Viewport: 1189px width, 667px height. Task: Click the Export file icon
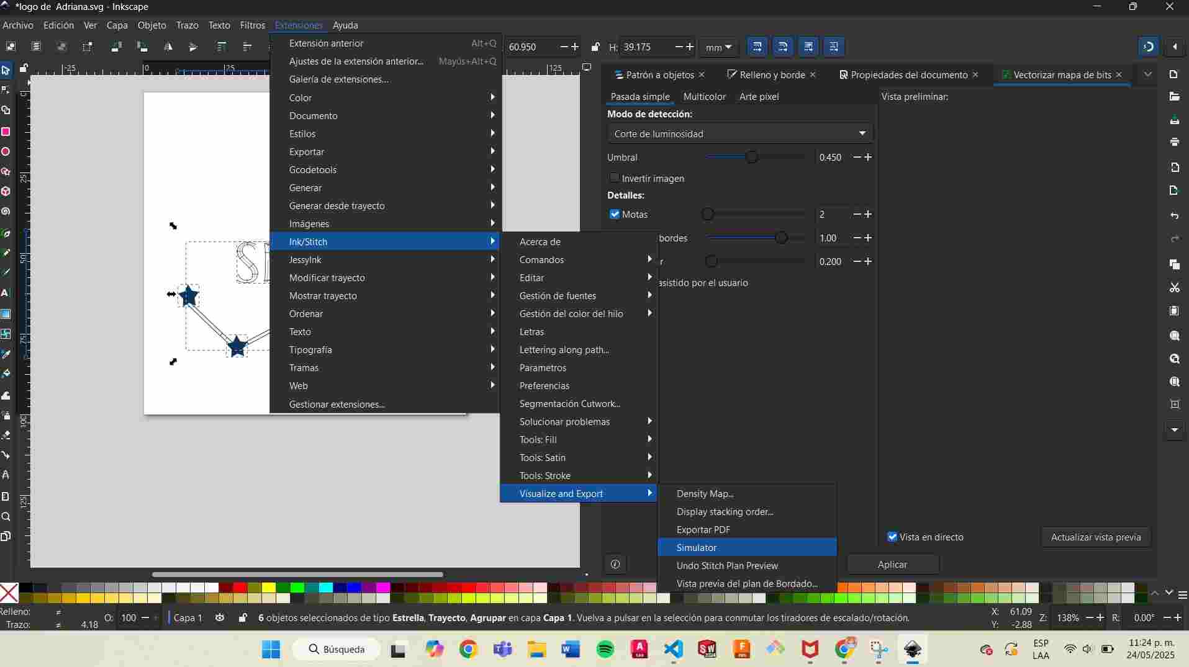[1174, 190]
